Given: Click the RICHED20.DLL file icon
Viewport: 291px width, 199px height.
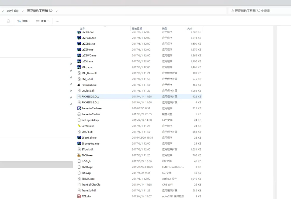Looking at the screenshot, I should pos(79,97).
